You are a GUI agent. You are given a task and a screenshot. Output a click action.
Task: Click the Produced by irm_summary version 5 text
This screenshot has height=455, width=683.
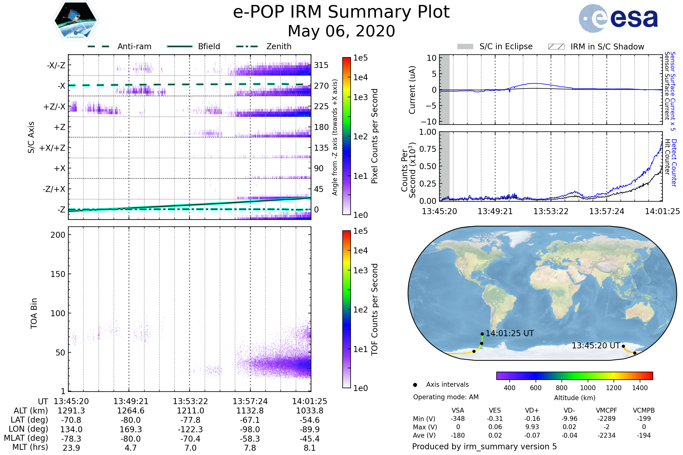pyautogui.click(x=484, y=446)
